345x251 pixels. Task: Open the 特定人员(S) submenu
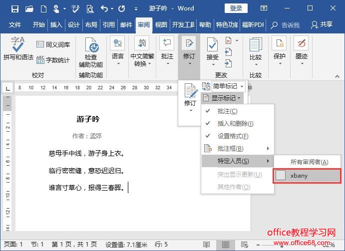(x=238, y=161)
